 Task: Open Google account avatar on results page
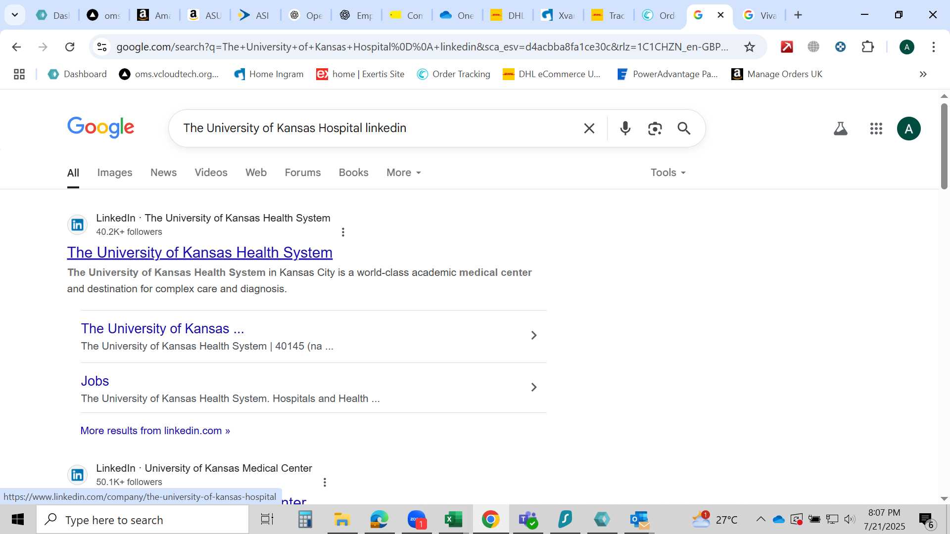[908, 129]
